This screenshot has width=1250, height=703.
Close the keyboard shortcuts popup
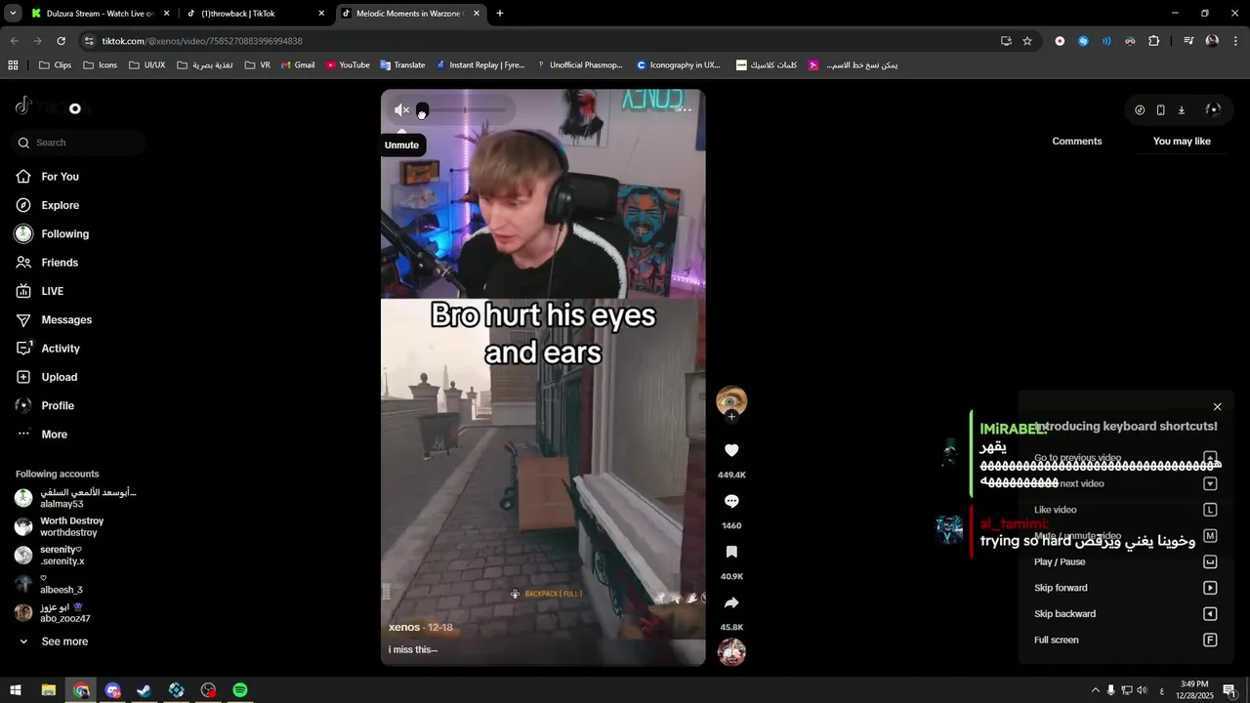1217,407
